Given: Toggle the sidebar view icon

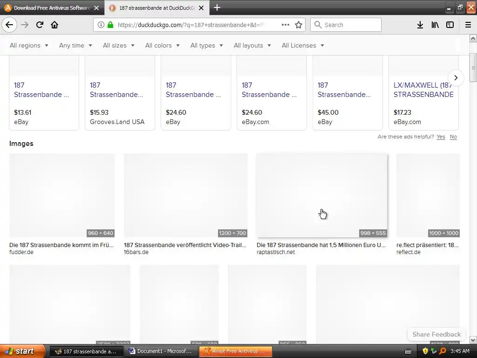Looking at the screenshot, I should click(450, 25).
